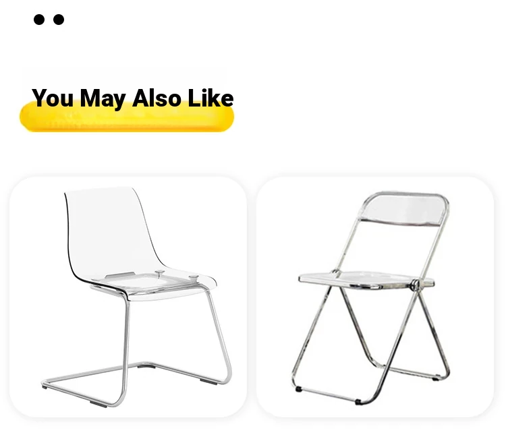Click the first black dot indicator

coord(39,20)
